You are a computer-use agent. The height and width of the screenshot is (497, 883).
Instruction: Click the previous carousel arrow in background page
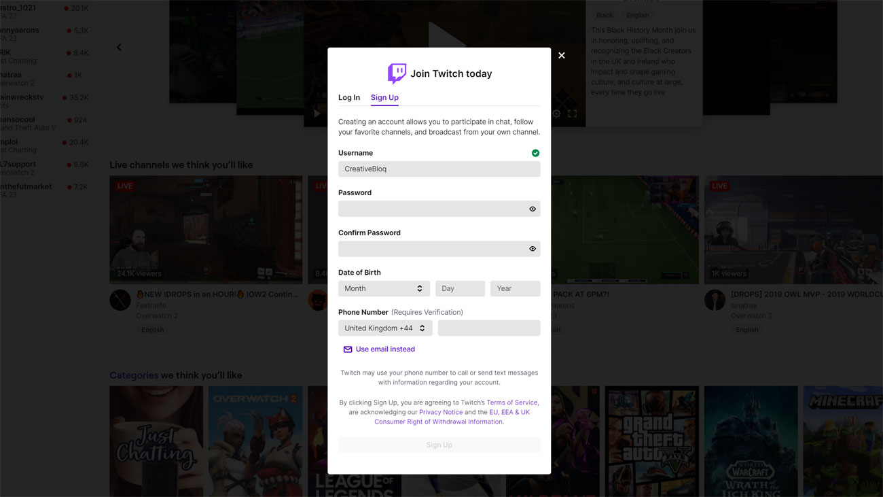click(x=119, y=47)
